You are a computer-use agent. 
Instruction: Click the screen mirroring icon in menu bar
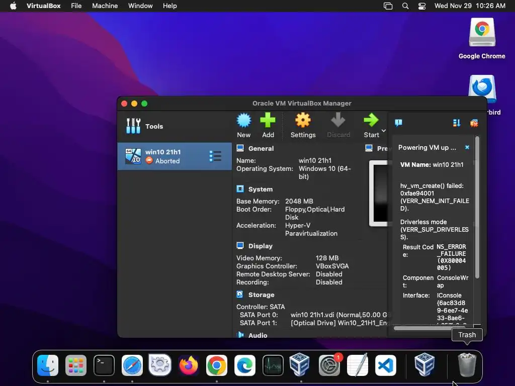click(x=388, y=6)
